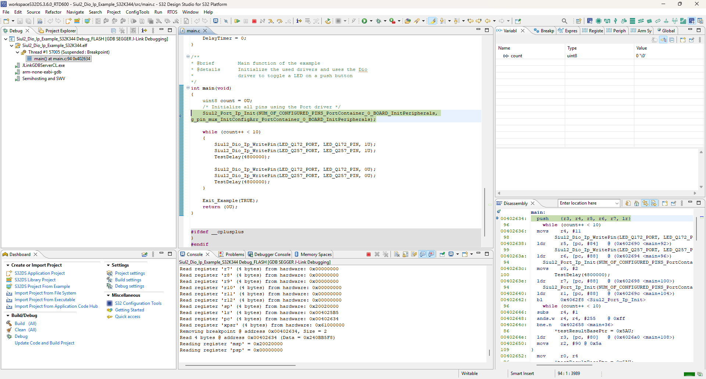Collapse the Settings dashboard section
The image size is (706, 379).
(x=108, y=265)
